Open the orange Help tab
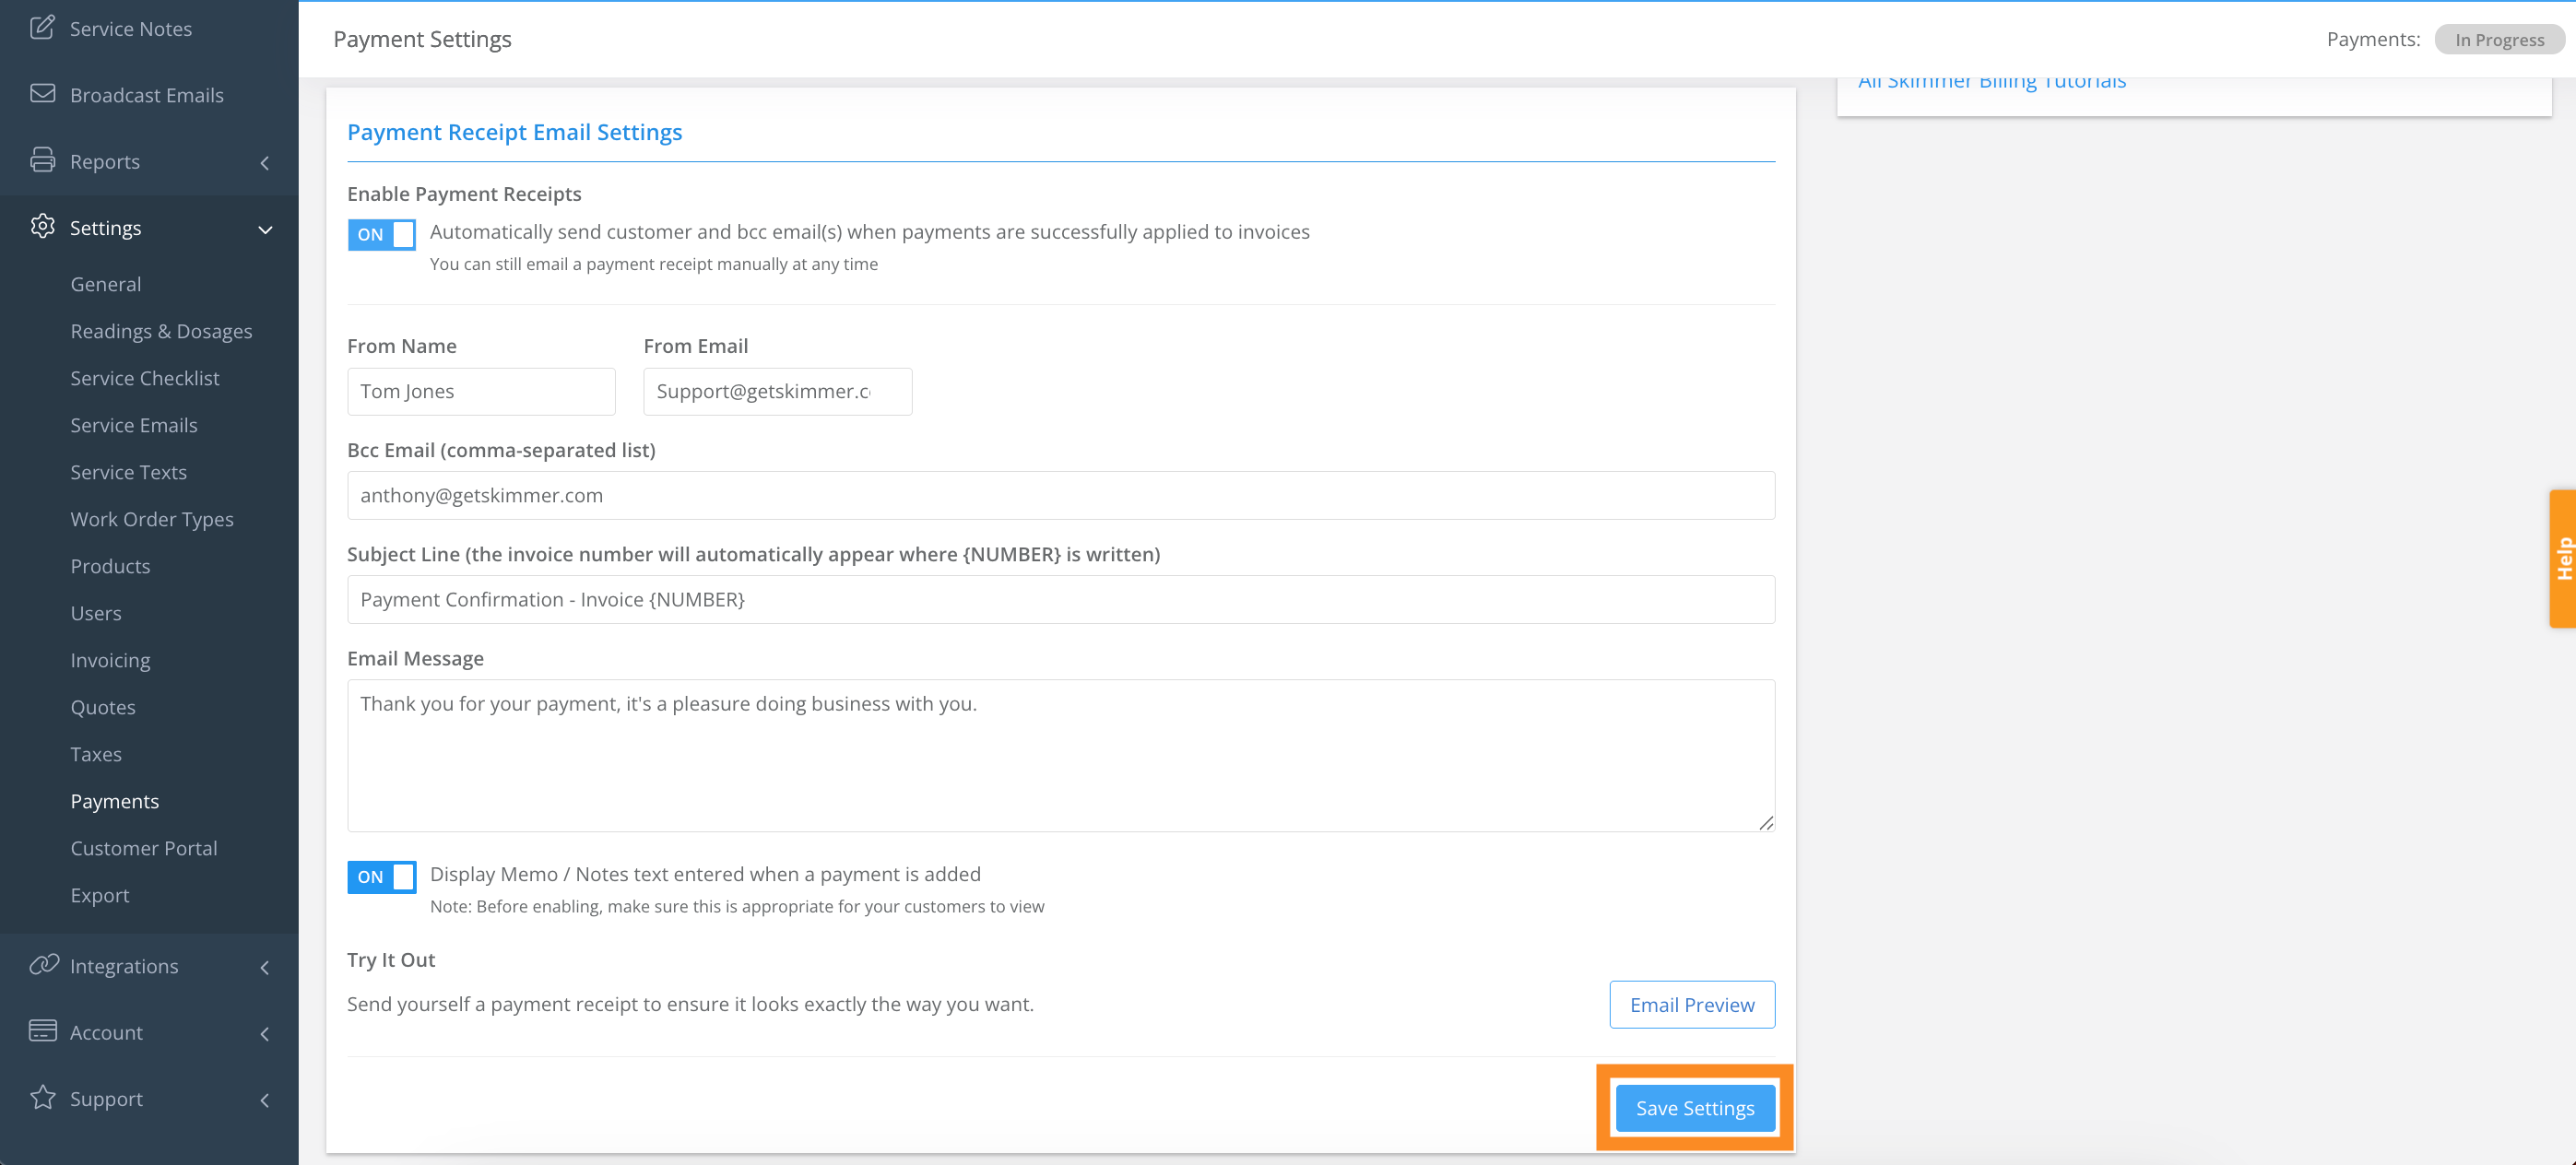Viewport: 2576px width, 1165px height. coord(2562,558)
